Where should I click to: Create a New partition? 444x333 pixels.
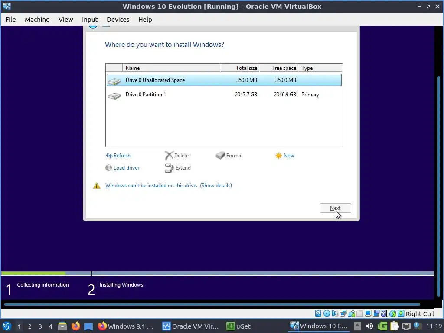[284, 156]
